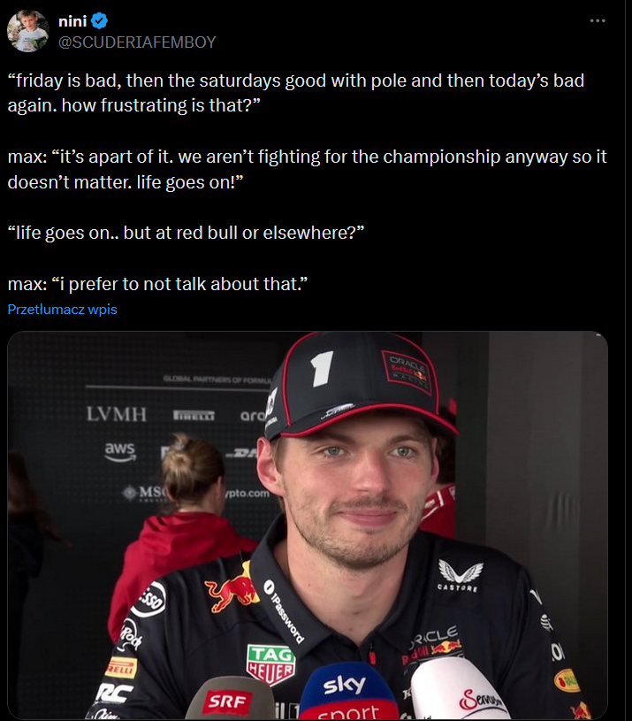Click the red SRF microphone in photo
This screenshot has width=632, height=721.
point(229,700)
